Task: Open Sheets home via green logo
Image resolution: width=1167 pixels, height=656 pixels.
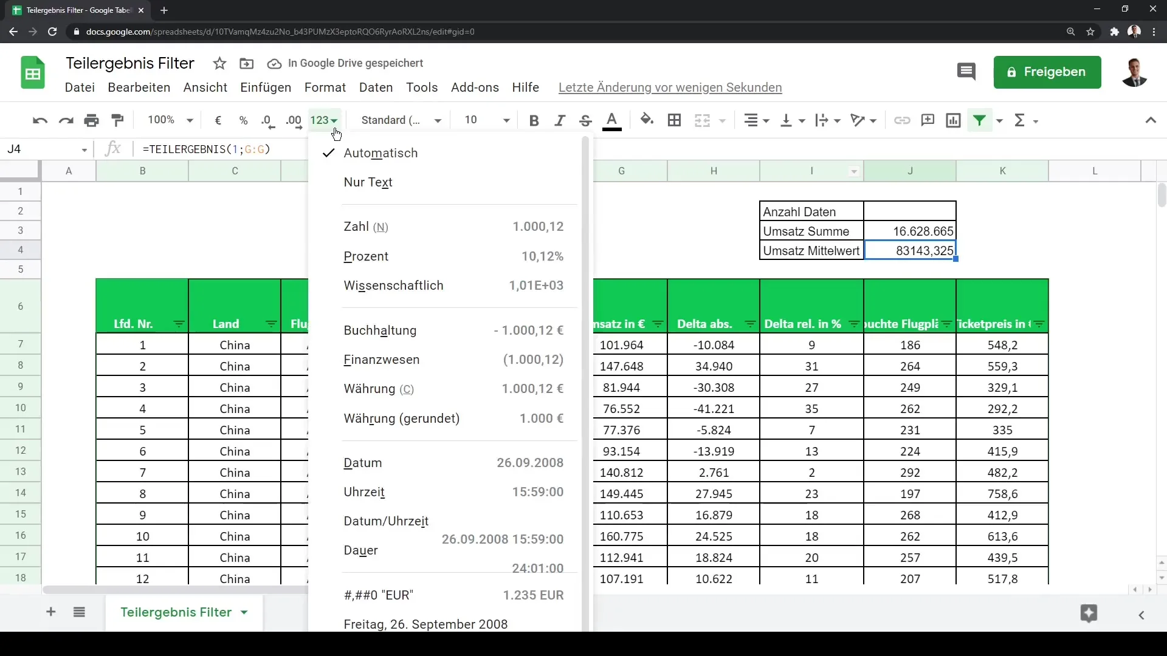Action: [x=33, y=73]
